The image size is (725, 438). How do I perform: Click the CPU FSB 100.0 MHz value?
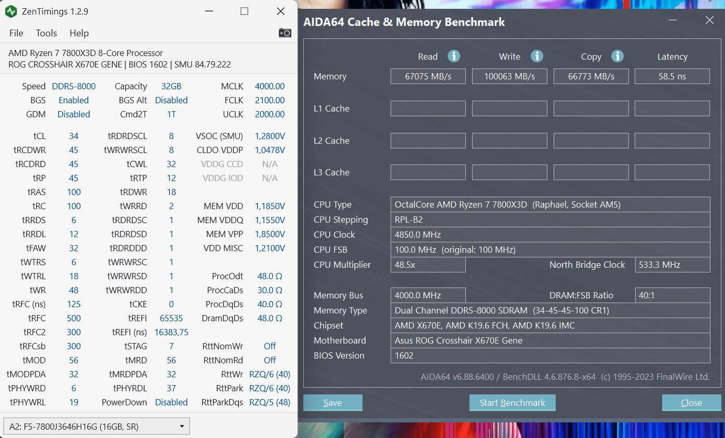pyautogui.click(x=550, y=250)
